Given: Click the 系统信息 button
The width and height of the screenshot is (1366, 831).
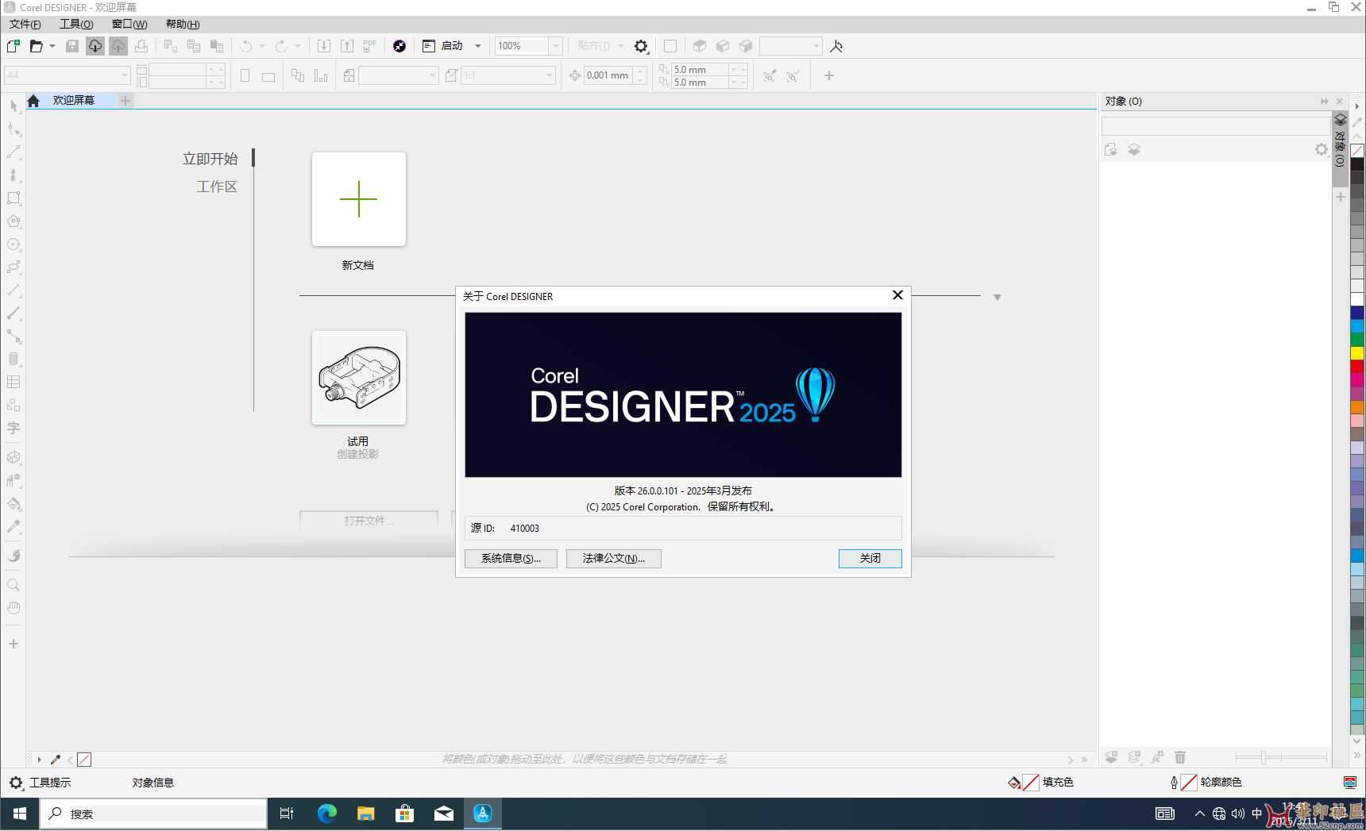Looking at the screenshot, I should click(x=511, y=559).
